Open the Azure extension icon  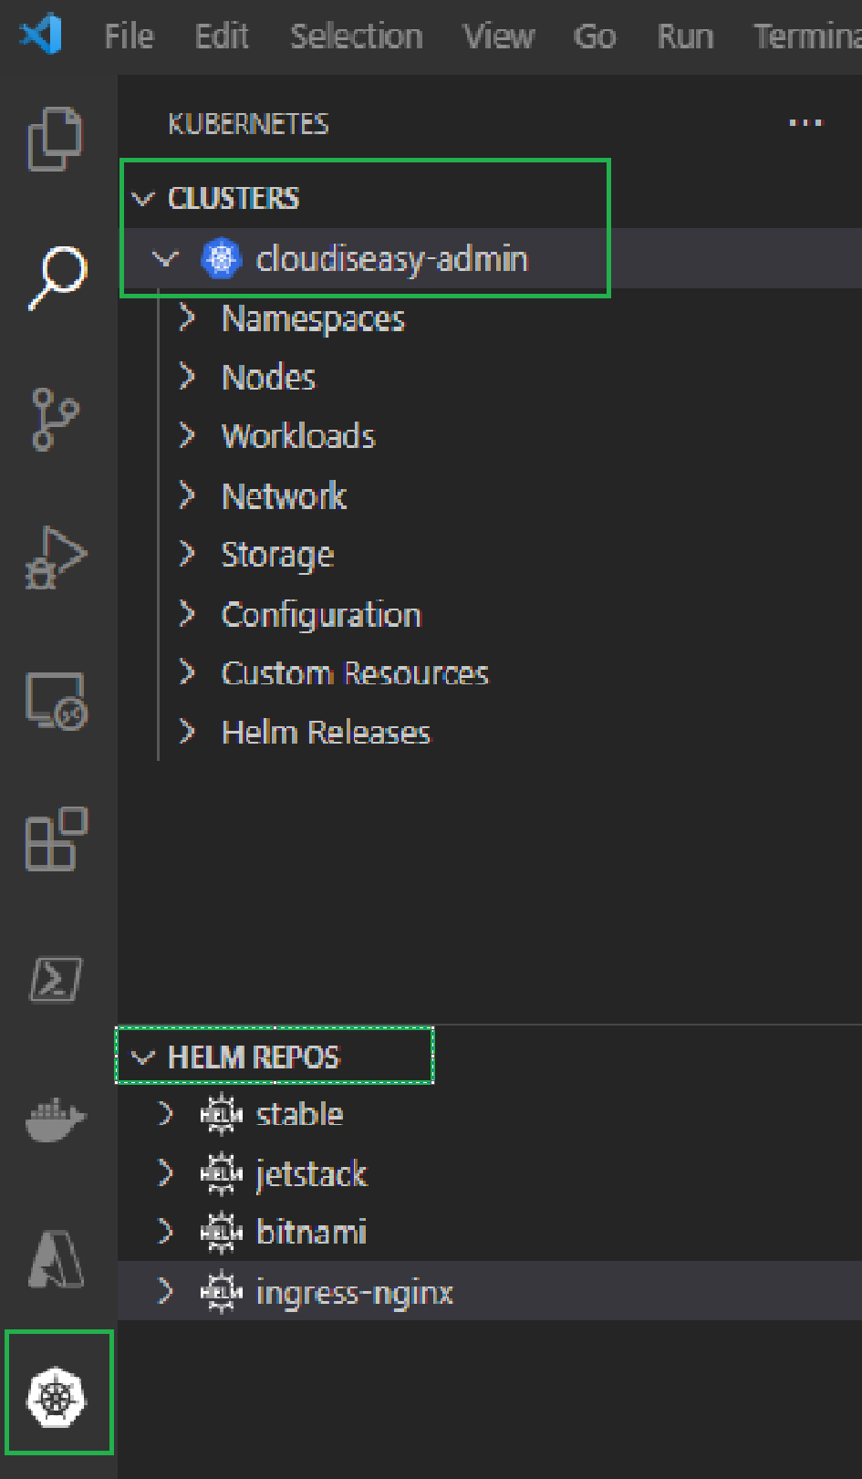(57, 1257)
